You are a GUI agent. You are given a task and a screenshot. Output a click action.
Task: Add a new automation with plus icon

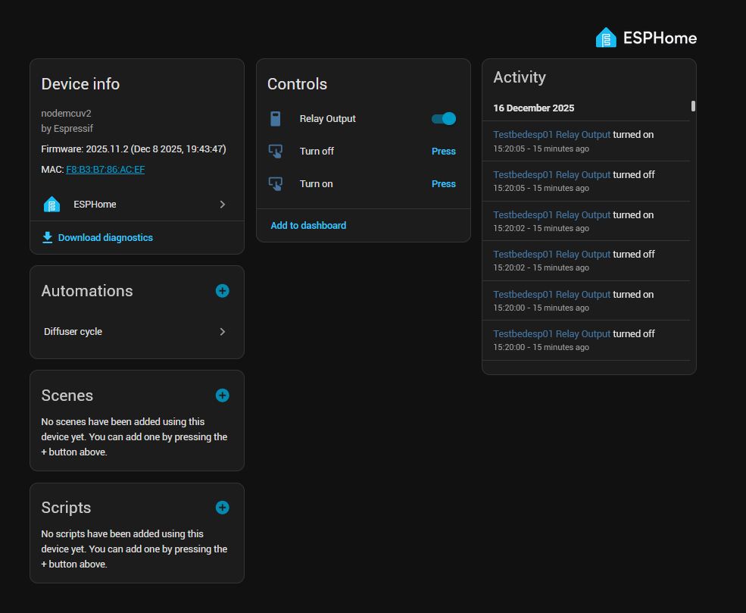[222, 291]
